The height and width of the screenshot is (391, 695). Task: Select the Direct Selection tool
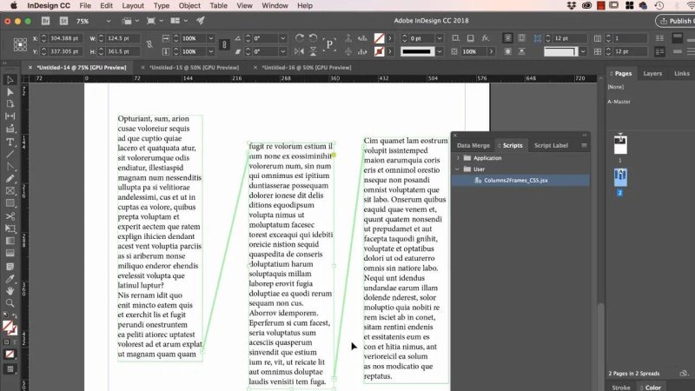pyautogui.click(x=10, y=92)
